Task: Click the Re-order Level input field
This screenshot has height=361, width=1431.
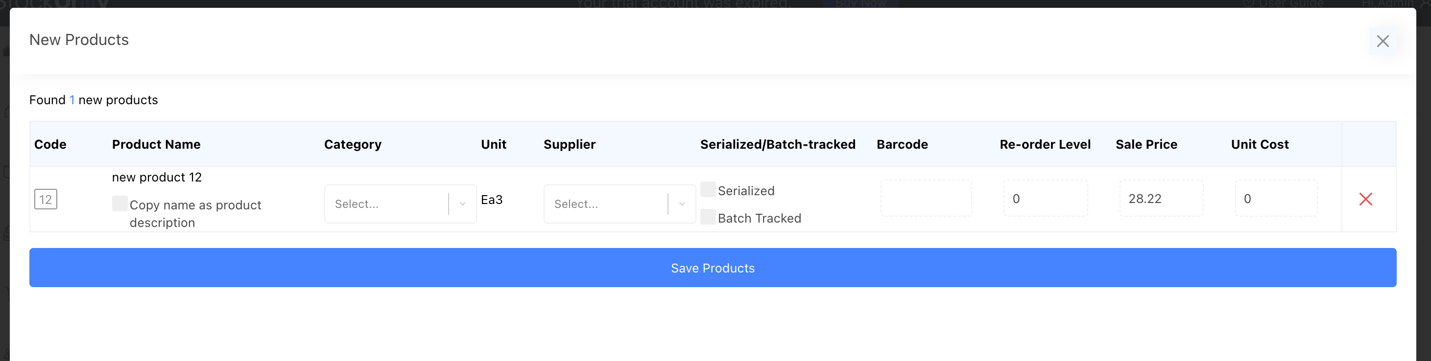Action: tap(1045, 199)
